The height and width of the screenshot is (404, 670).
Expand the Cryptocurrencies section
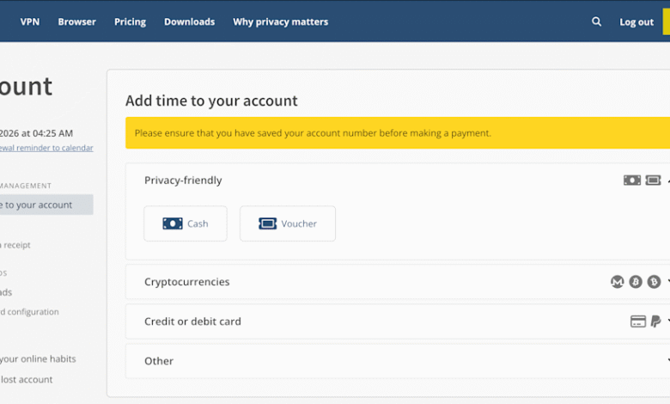tap(187, 282)
